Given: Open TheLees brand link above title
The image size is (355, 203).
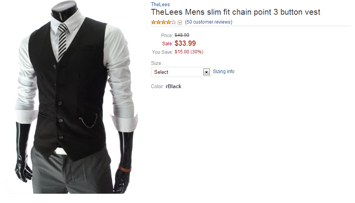Looking at the screenshot, I should click(160, 4).
